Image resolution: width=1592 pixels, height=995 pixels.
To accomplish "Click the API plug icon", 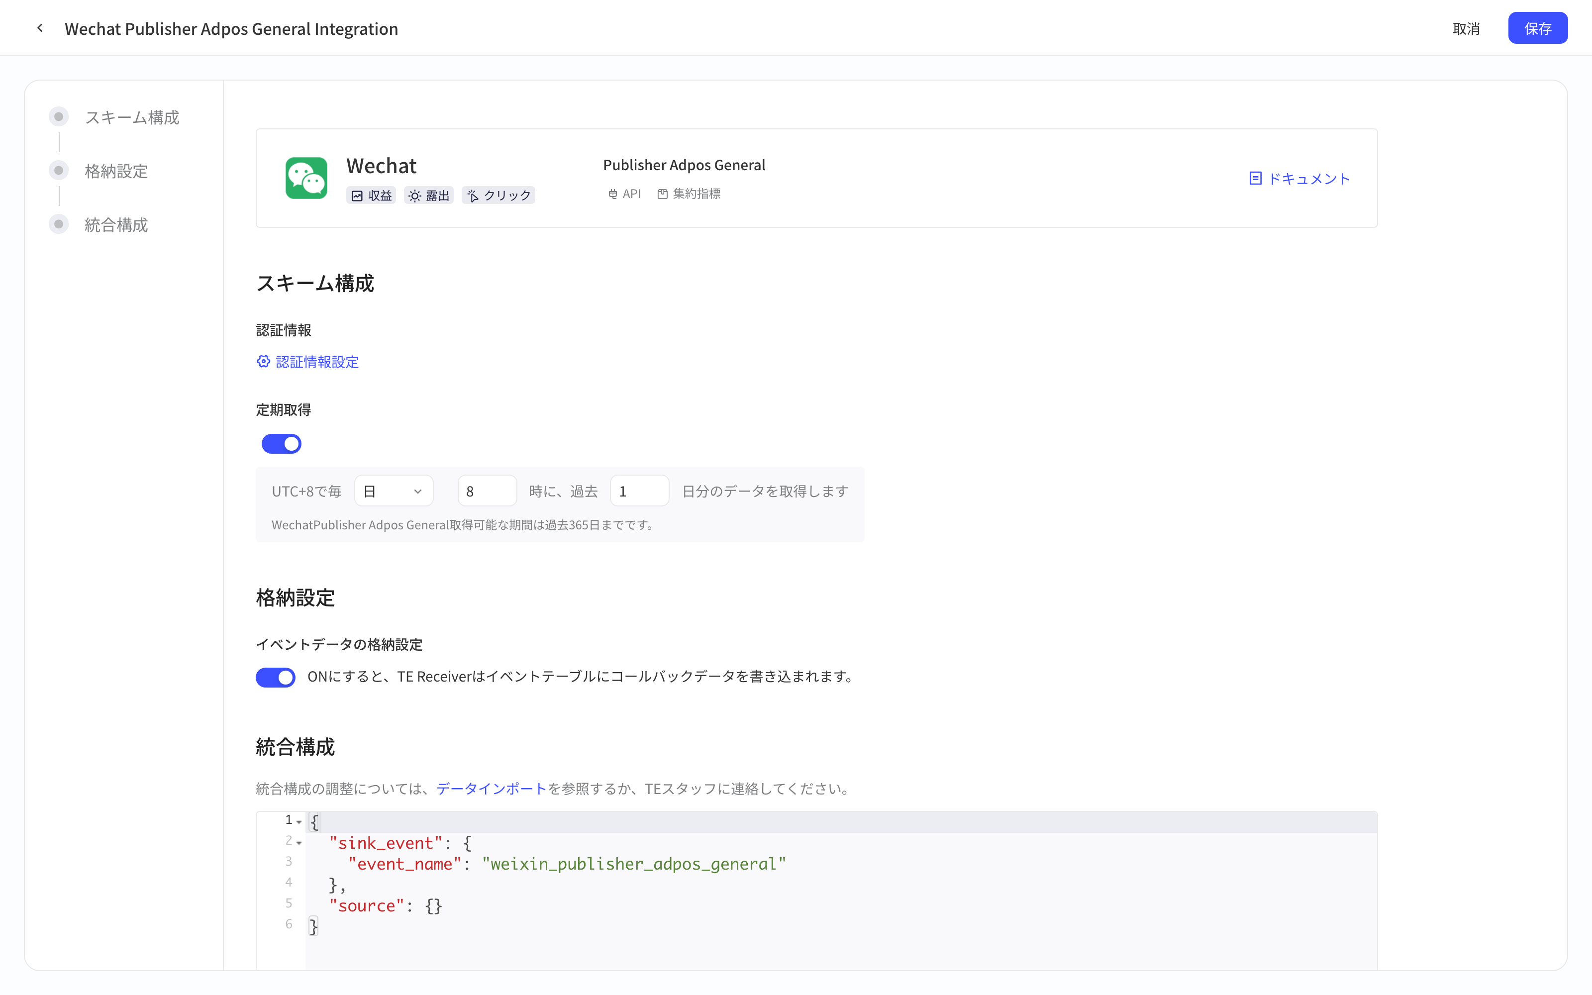I will pos(612,194).
